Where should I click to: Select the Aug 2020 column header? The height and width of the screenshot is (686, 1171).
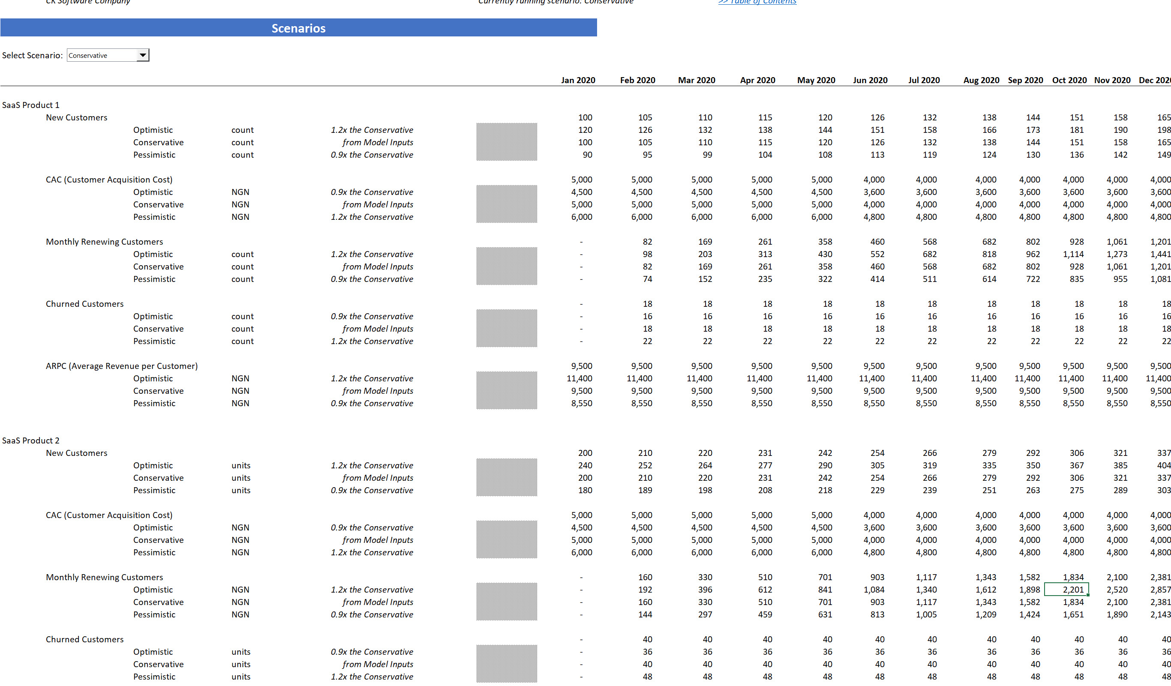coord(981,80)
